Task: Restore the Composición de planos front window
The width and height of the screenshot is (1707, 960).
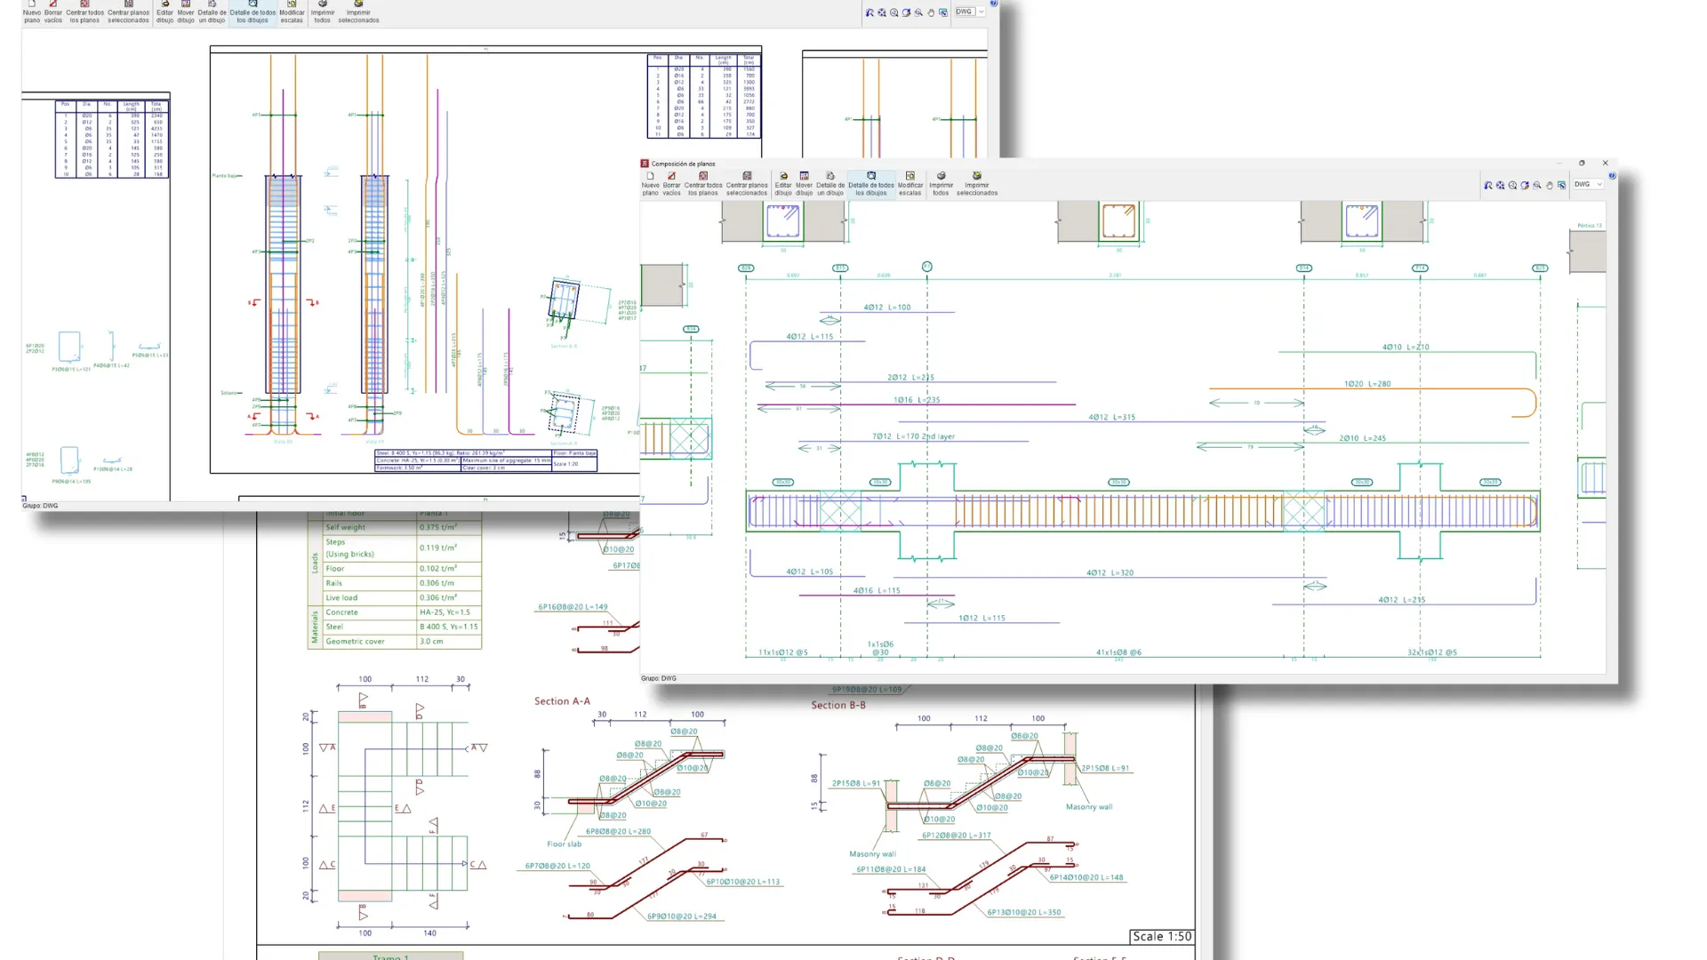Action: coord(1582,163)
